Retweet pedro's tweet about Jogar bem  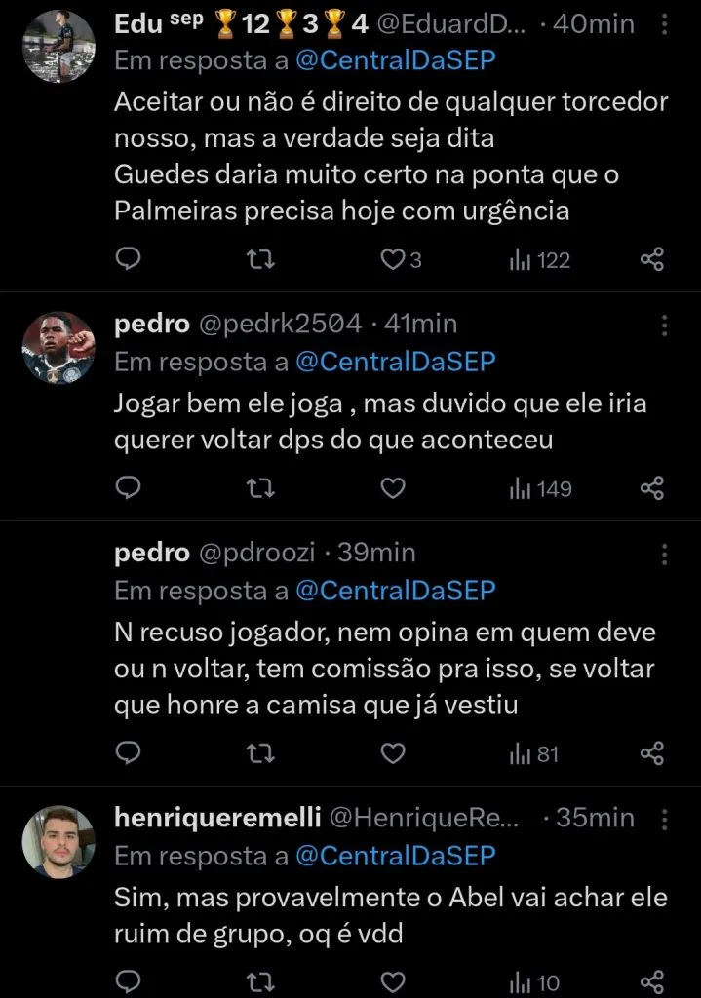coord(259,488)
